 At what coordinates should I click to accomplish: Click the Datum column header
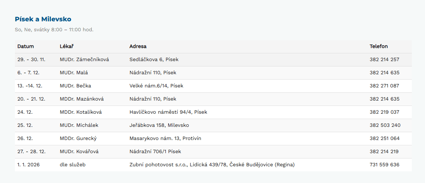26,47
